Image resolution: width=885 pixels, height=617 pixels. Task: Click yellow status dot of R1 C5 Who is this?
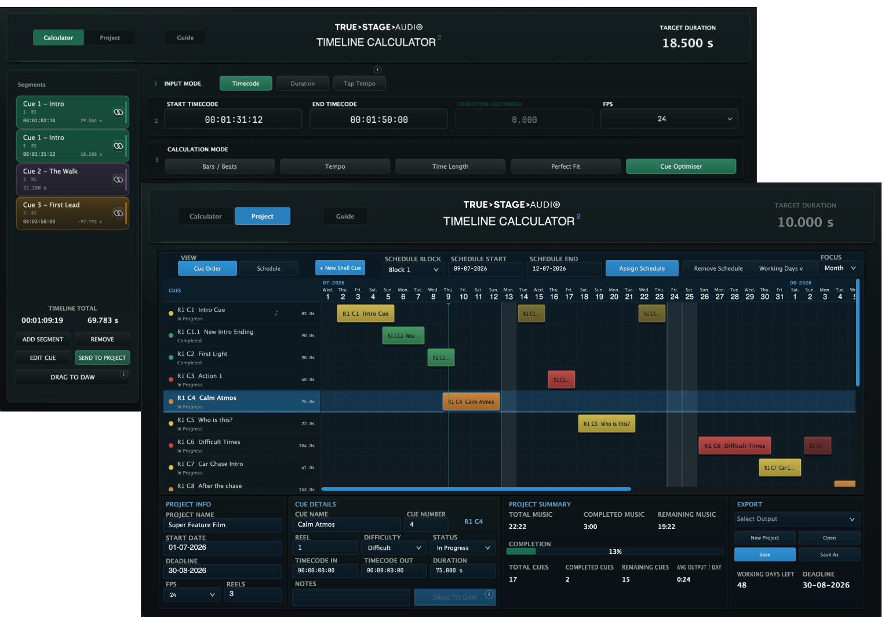(x=171, y=423)
